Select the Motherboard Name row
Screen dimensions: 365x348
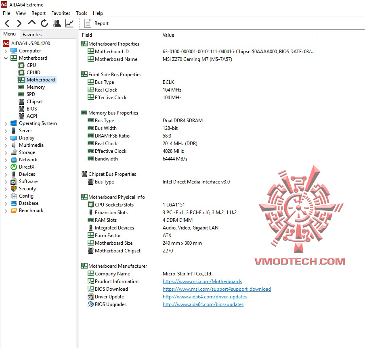pyautogui.click(x=199, y=59)
